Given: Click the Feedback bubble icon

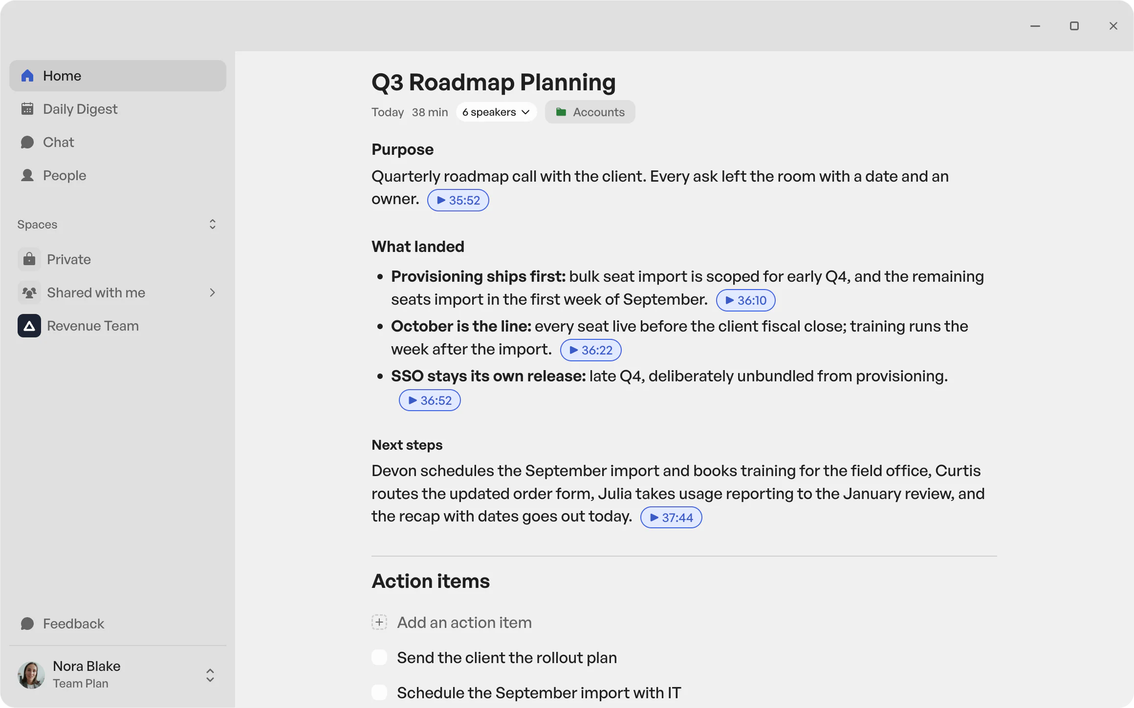Looking at the screenshot, I should click(x=27, y=624).
